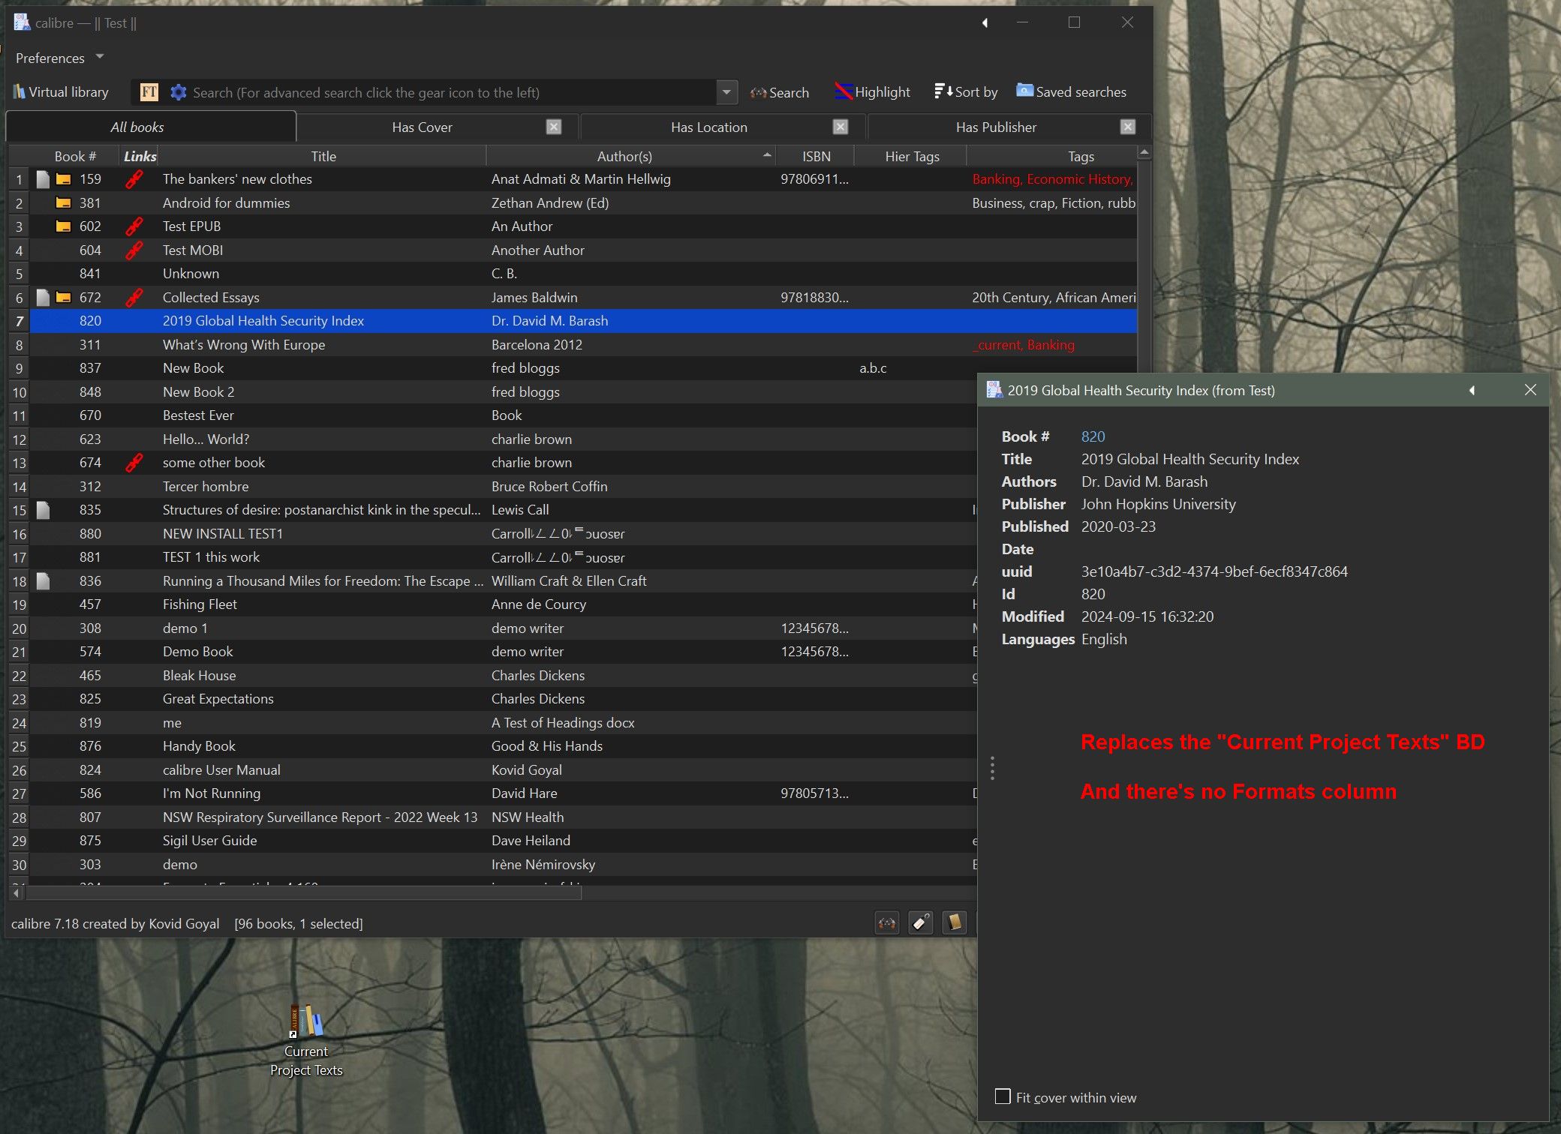The image size is (1561, 1134).
Task: Click into the Search input field
Action: pos(450,93)
